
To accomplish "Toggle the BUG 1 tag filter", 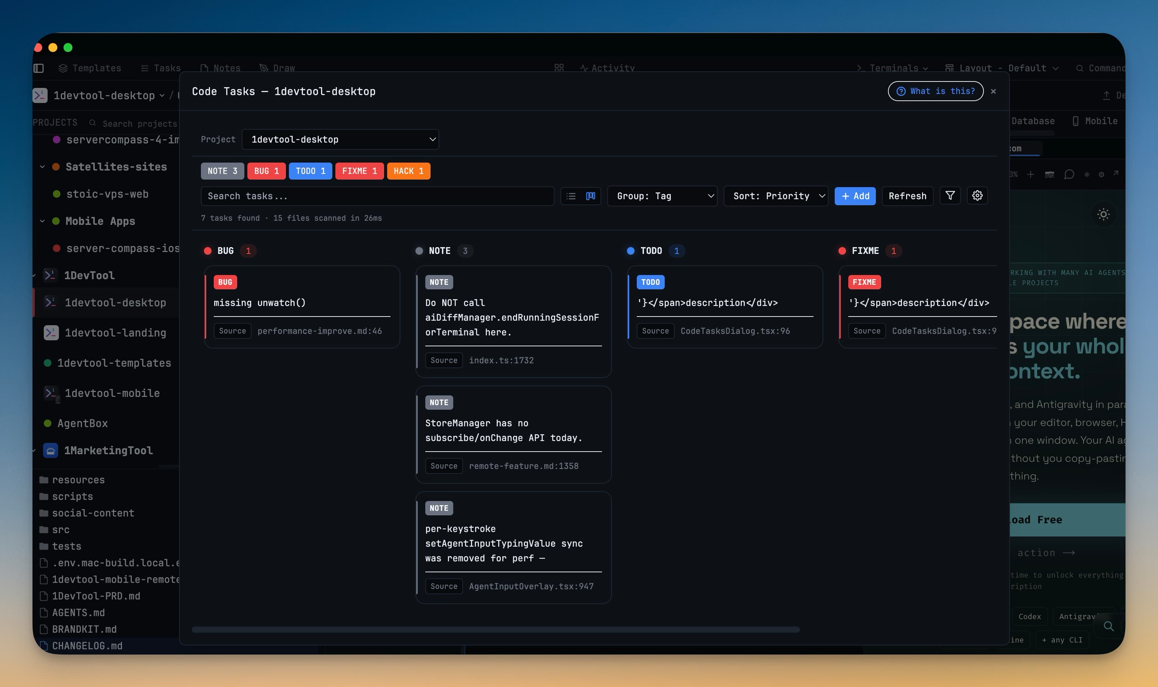I will [x=266, y=171].
